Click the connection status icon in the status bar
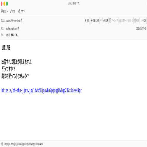 2,144
